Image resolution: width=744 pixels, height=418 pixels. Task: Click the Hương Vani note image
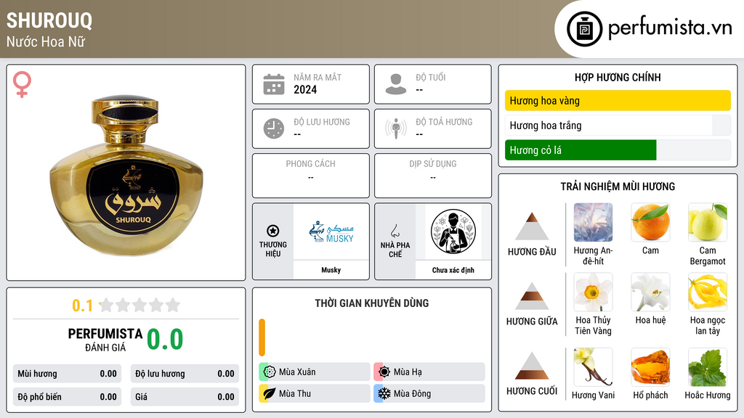[x=593, y=367]
